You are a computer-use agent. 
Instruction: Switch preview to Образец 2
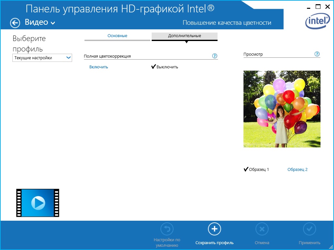coord(297,170)
